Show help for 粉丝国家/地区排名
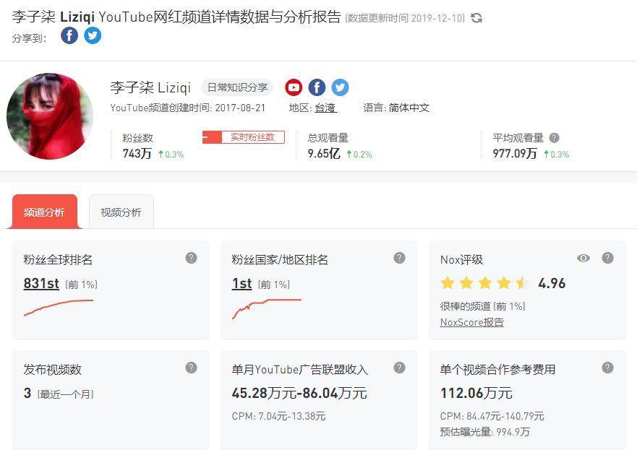The image size is (637, 455). tap(399, 258)
